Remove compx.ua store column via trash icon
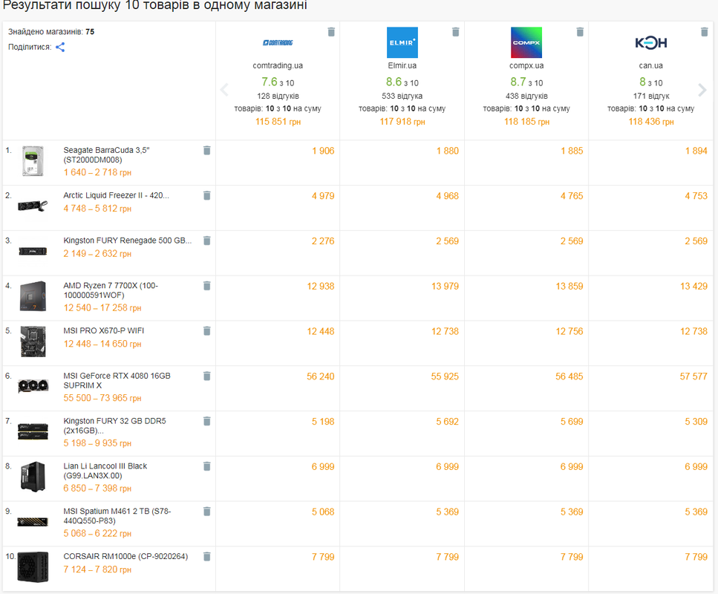This screenshot has width=718, height=594. pos(580,32)
